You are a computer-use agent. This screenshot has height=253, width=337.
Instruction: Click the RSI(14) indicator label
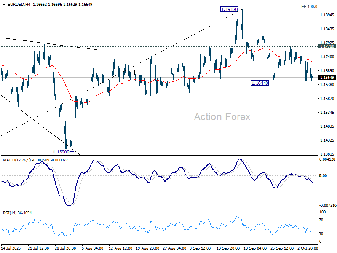click(10, 213)
